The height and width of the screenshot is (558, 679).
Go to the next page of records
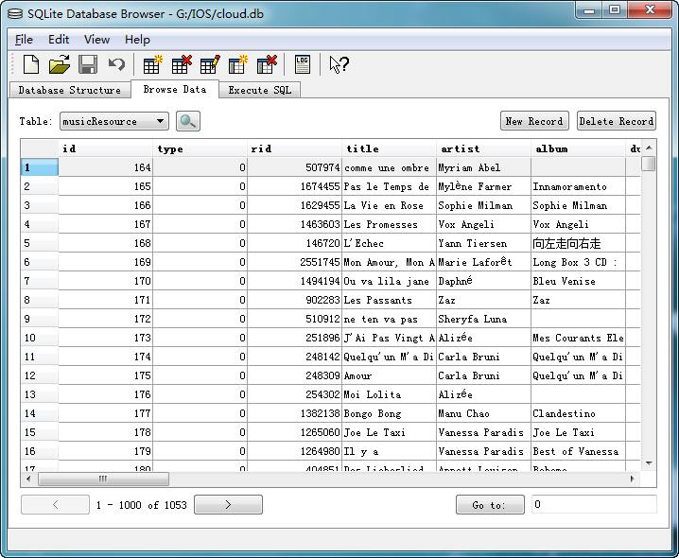228,505
